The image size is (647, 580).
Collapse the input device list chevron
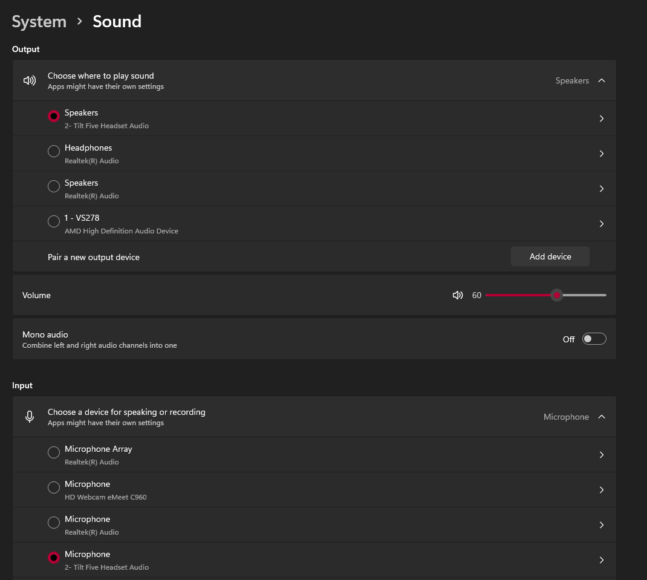click(602, 417)
